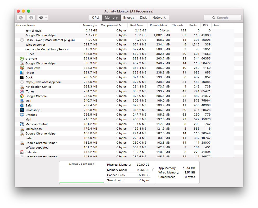258x208 pixels.
Task: Click the µTorrent app icon
Action: (x=22, y=59)
